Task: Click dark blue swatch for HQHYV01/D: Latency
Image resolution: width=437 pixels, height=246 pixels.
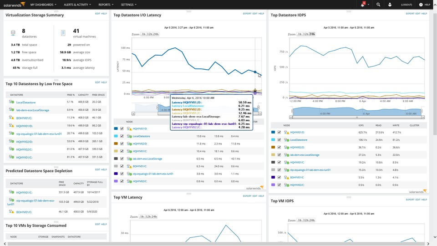Action: click(x=116, y=128)
